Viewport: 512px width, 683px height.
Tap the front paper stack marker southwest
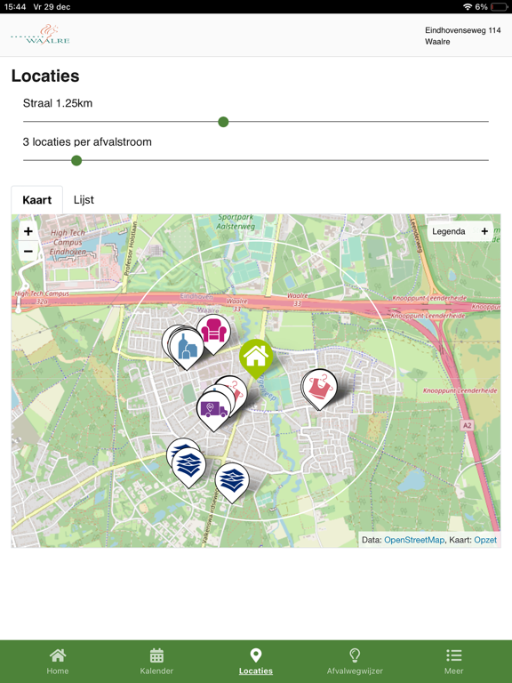tap(188, 466)
